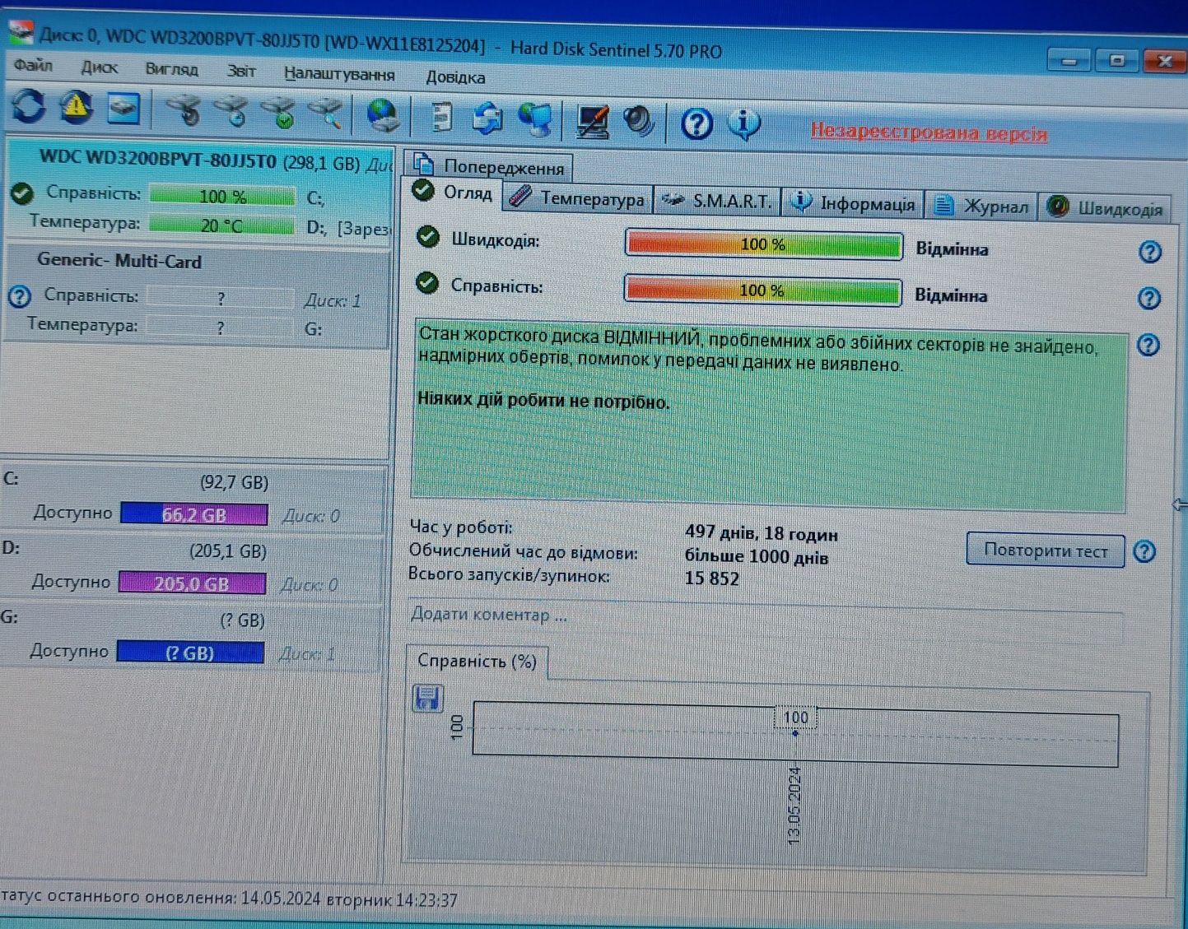Image resolution: width=1188 pixels, height=929 pixels.
Task: Click the 13.05.2024 date label on graph
Action: (x=794, y=806)
